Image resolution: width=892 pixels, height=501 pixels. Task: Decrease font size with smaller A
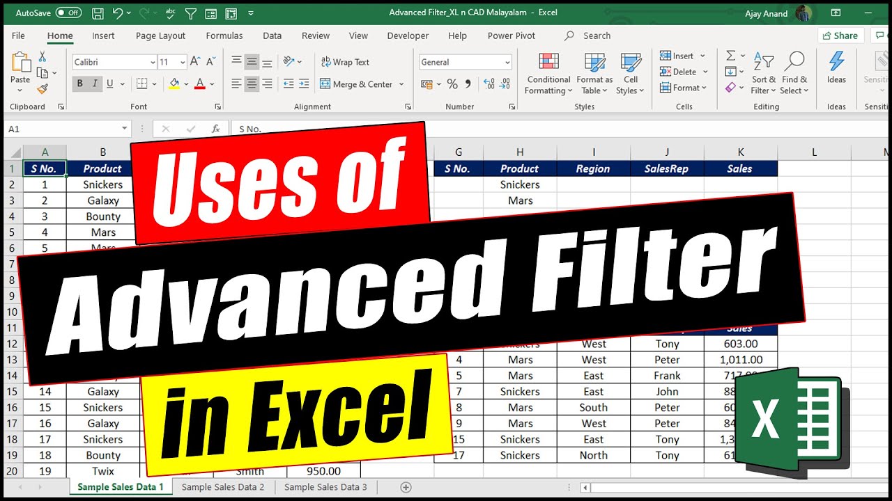click(x=210, y=62)
